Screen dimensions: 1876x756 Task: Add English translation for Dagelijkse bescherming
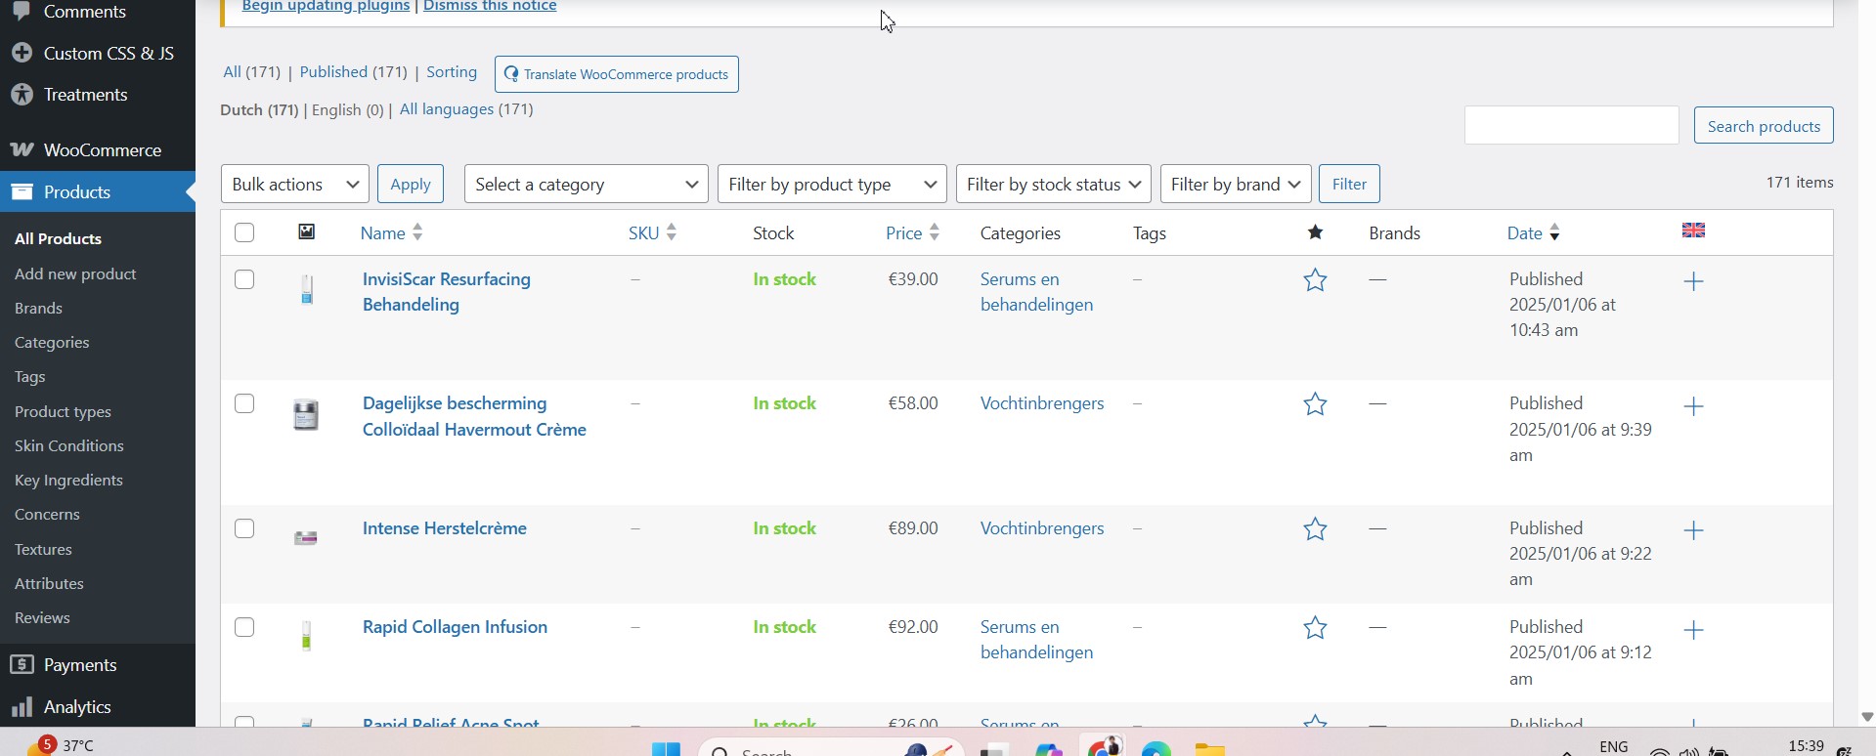1694,406
